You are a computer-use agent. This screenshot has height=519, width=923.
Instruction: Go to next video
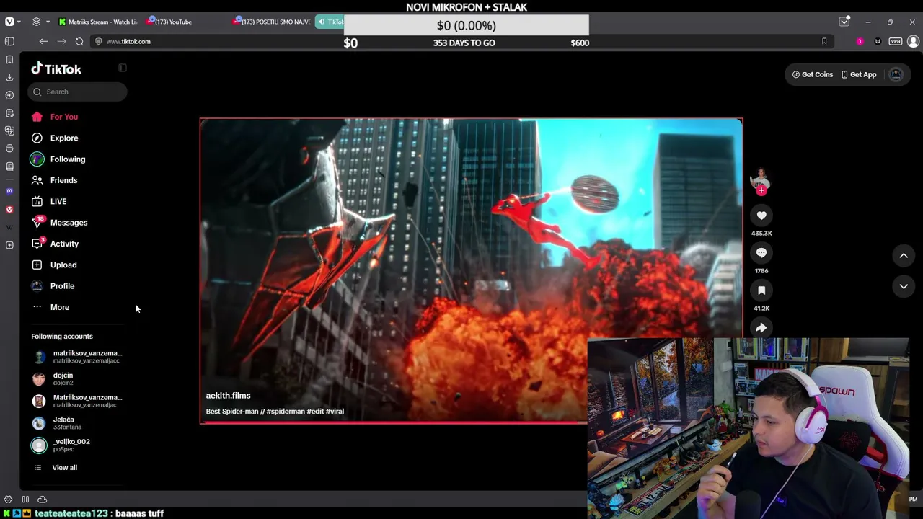[x=904, y=286]
